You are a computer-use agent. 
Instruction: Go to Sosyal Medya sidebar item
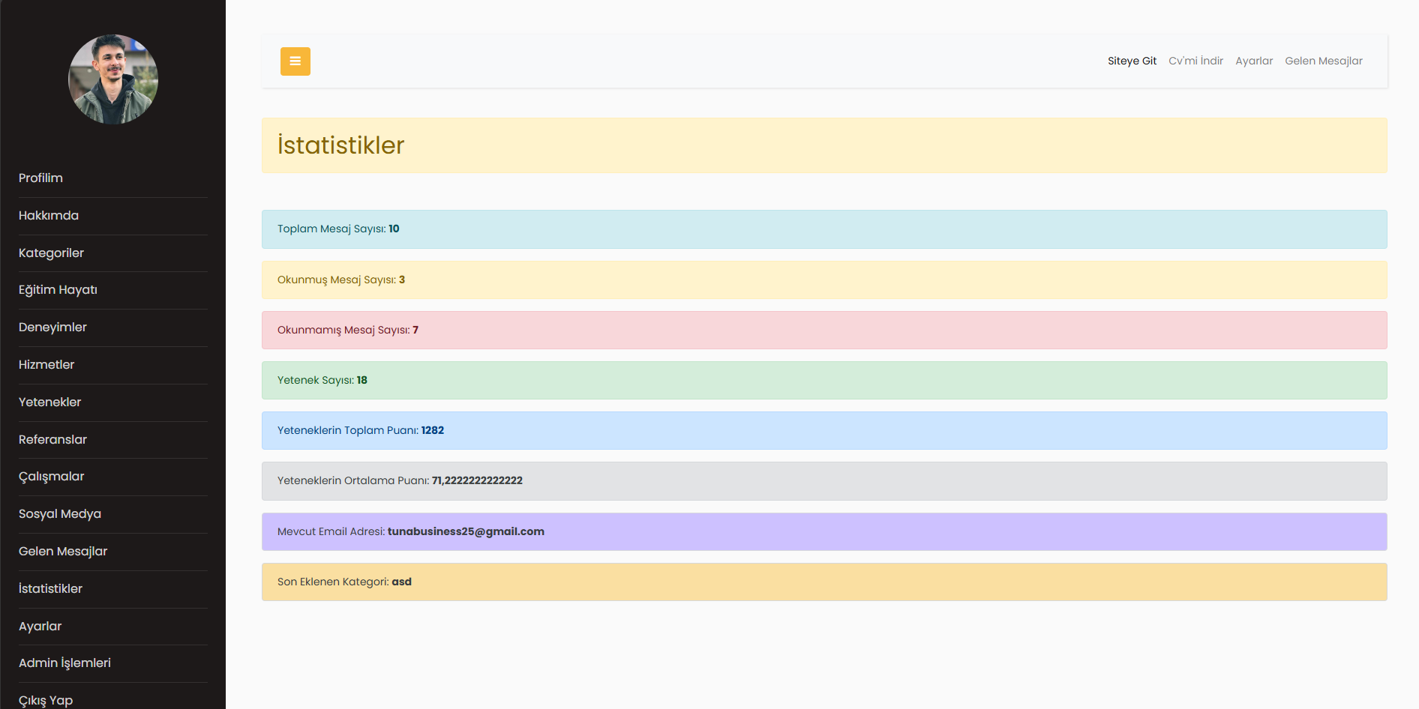[60, 514]
